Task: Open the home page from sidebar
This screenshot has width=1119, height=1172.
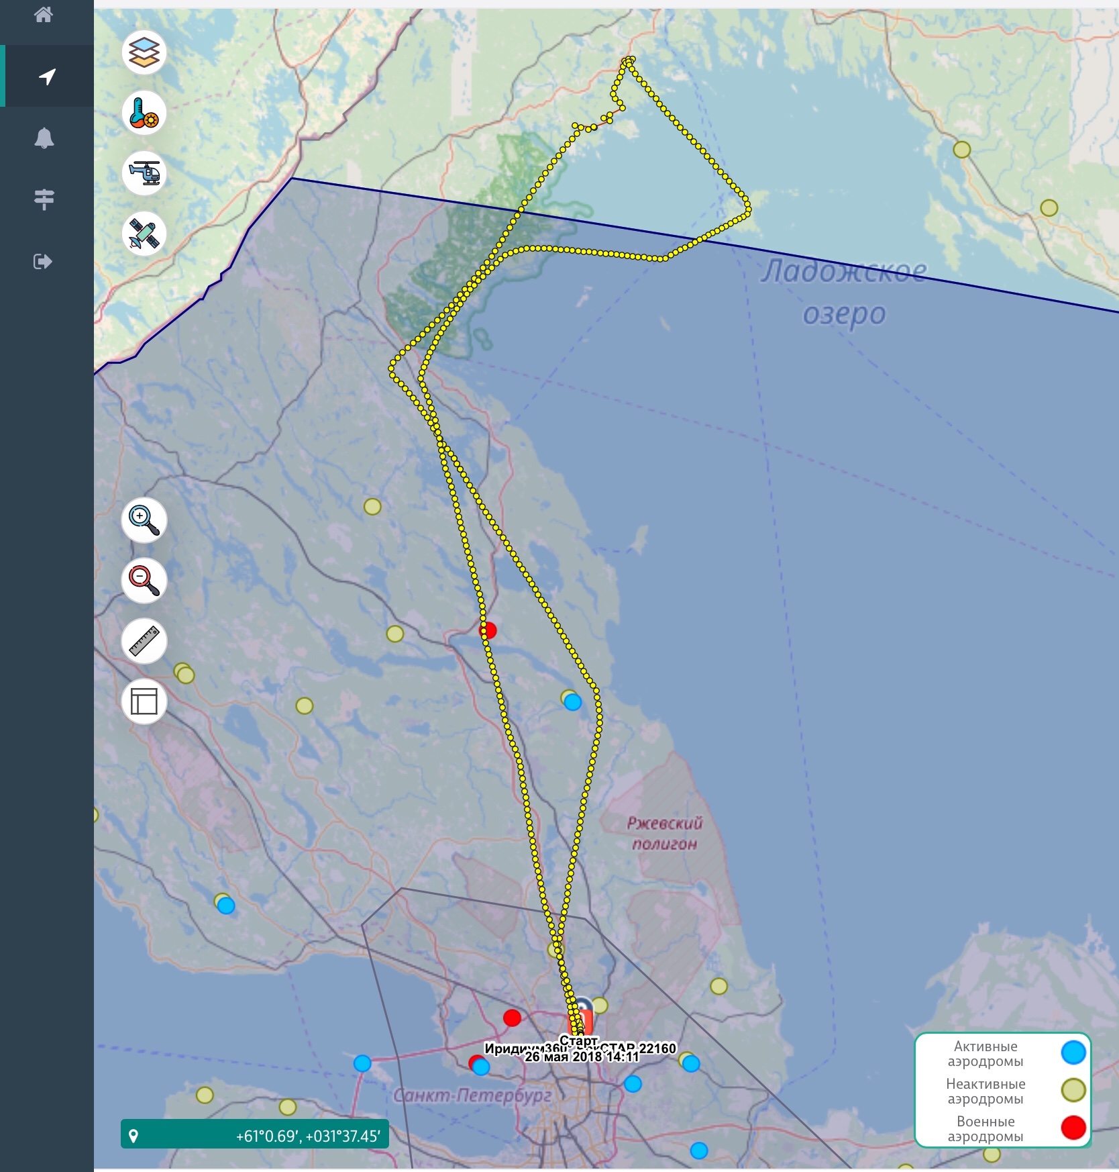Action: (44, 15)
